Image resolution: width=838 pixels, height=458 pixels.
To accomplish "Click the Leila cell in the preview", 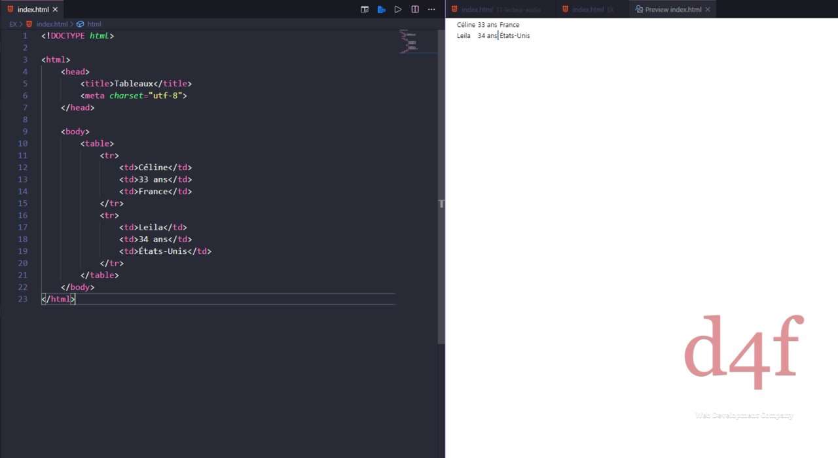I will [x=464, y=36].
